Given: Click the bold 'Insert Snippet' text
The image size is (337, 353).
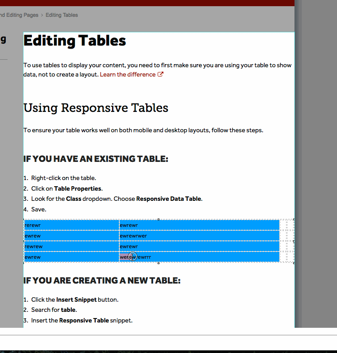Looking at the screenshot, I should (x=77, y=299).
